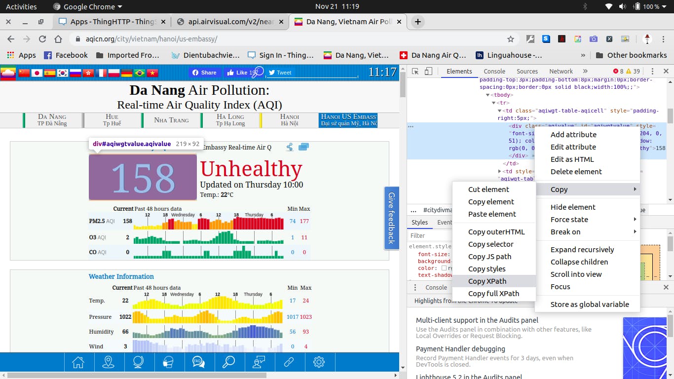Open the globe world map icon

(138, 362)
